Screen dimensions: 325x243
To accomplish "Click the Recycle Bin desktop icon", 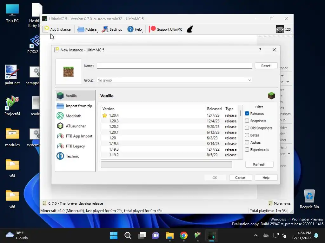I will click(x=309, y=199).
